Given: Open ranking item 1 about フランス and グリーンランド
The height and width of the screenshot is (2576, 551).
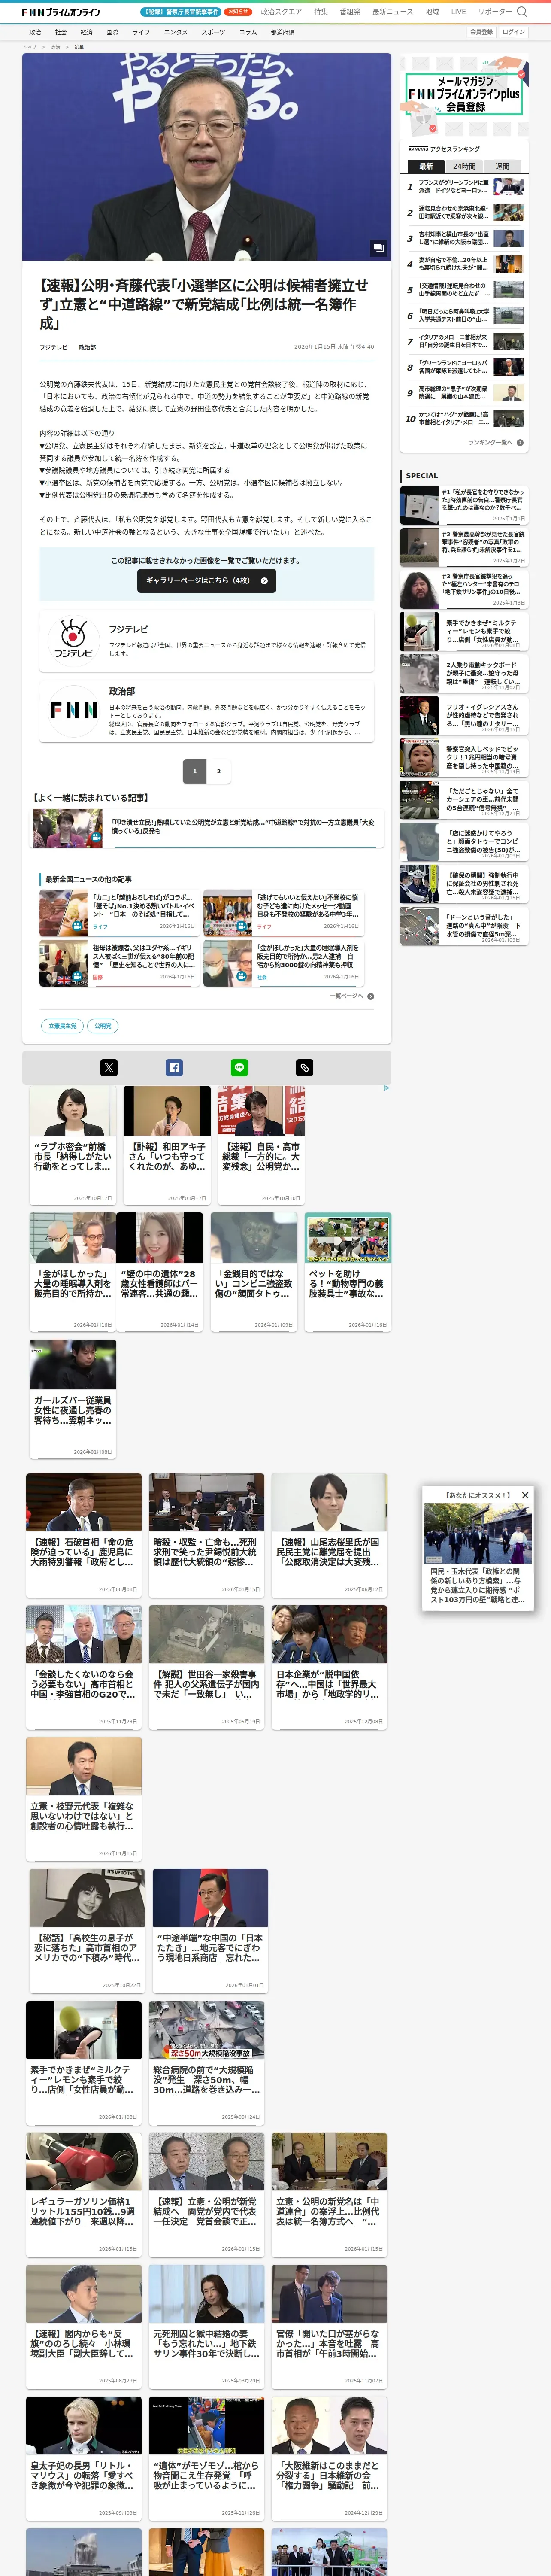Looking at the screenshot, I should (x=464, y=187).
